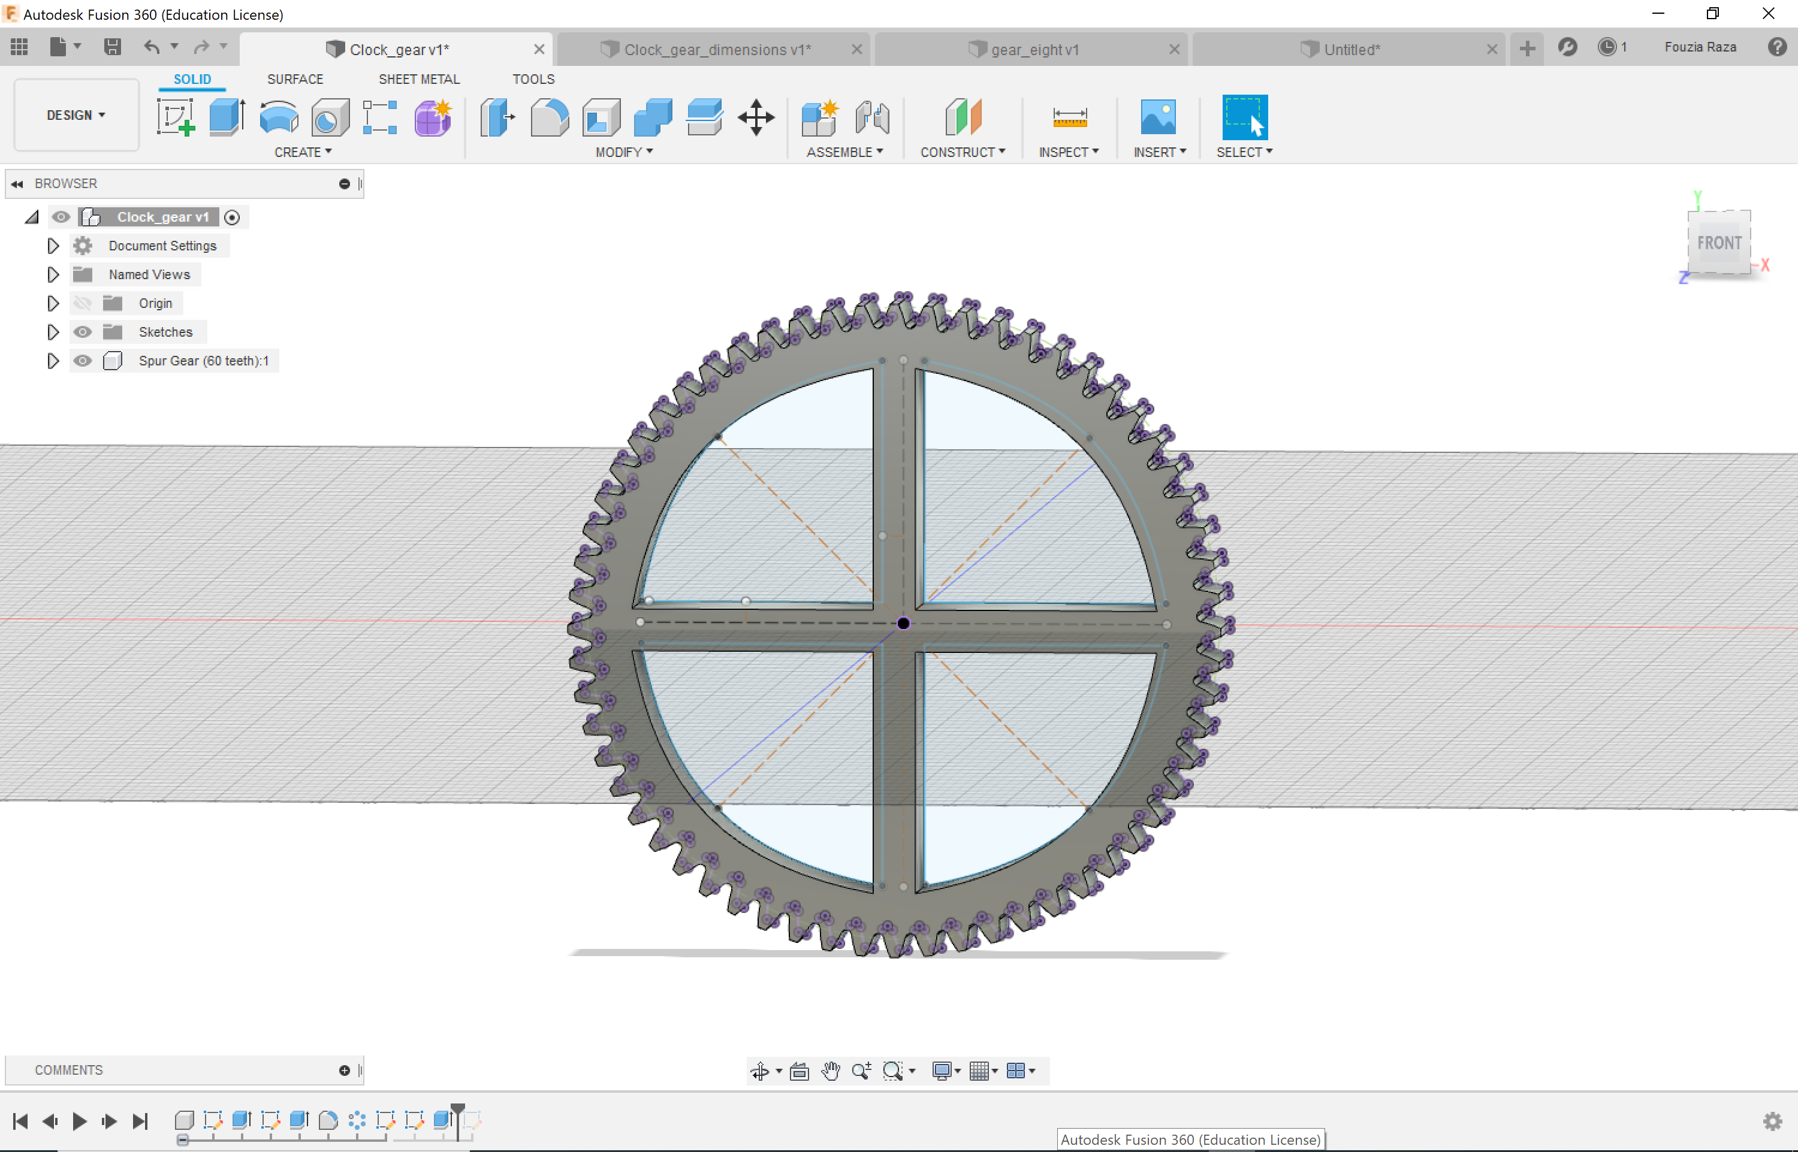Click the FRONT face of ViewCube
1798x1152 pixels.
click(x=1719, y=243)
